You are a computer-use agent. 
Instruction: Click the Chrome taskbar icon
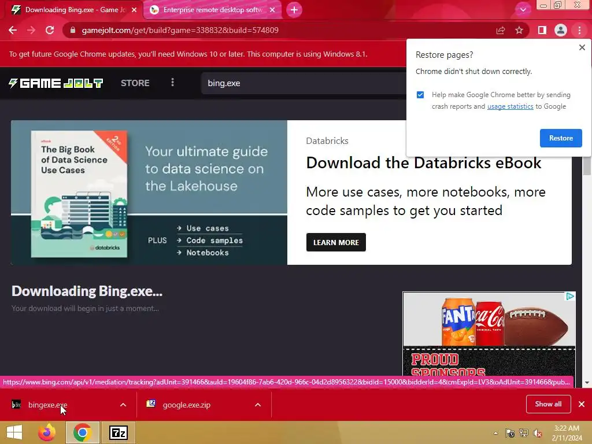tap(82, 432)
